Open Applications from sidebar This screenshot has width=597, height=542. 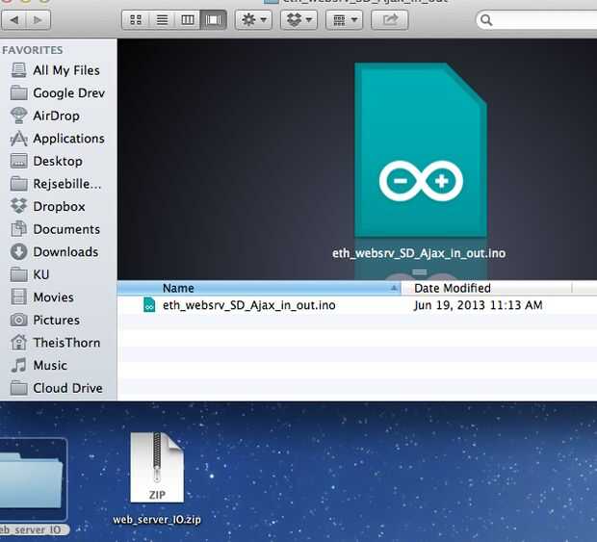pyautogui.click(x=57, y=139)
